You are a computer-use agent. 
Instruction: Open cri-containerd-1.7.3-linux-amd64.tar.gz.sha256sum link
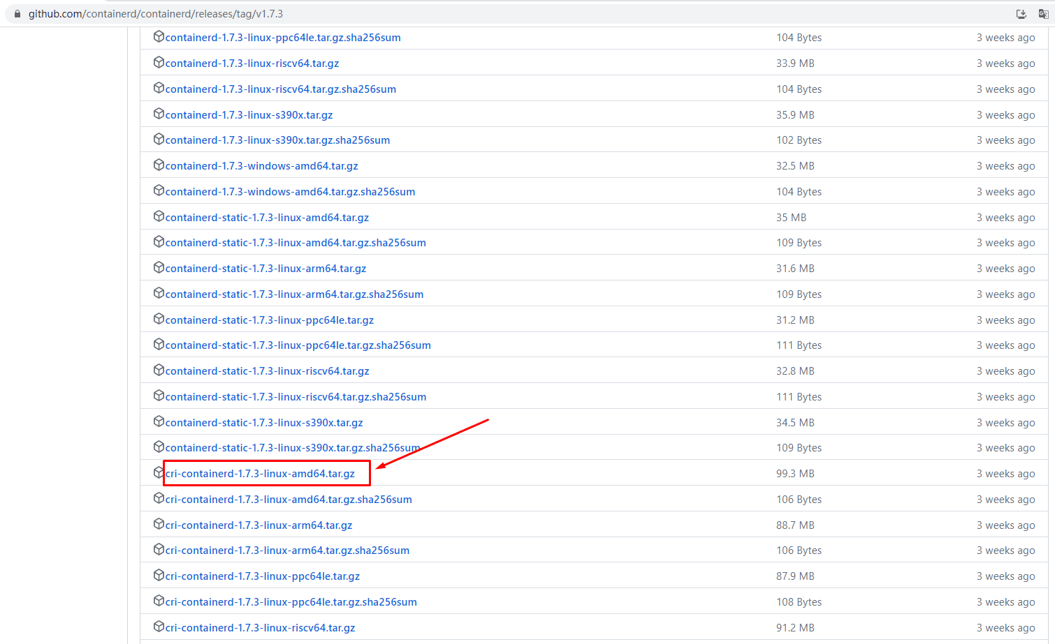[x=289, y=500]
